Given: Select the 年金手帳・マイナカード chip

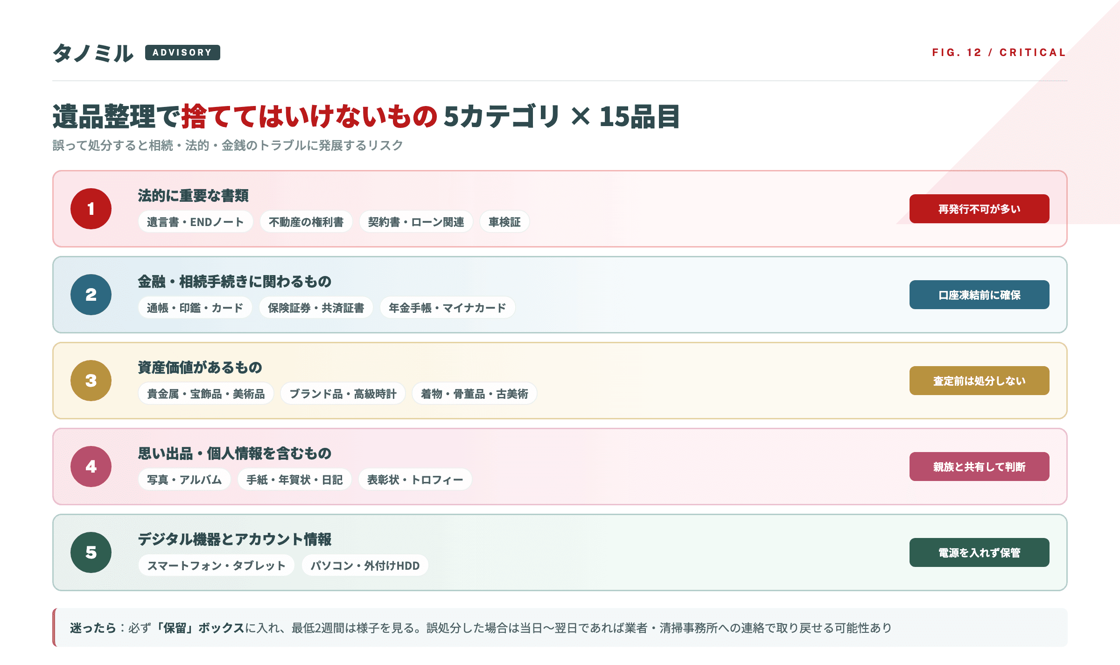Looking at the screenshot, I should coord(448,308).
